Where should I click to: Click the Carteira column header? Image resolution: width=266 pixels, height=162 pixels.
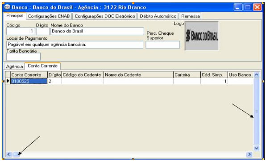[x=187, y=75]
